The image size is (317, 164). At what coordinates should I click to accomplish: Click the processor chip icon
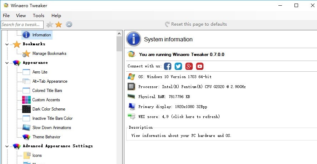[132, 87]
